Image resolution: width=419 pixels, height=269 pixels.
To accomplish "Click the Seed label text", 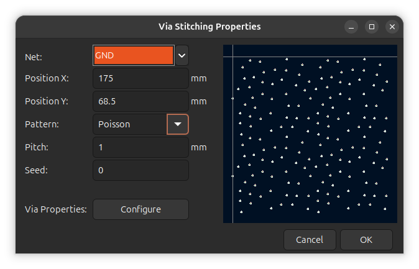I will click(36, 170).
